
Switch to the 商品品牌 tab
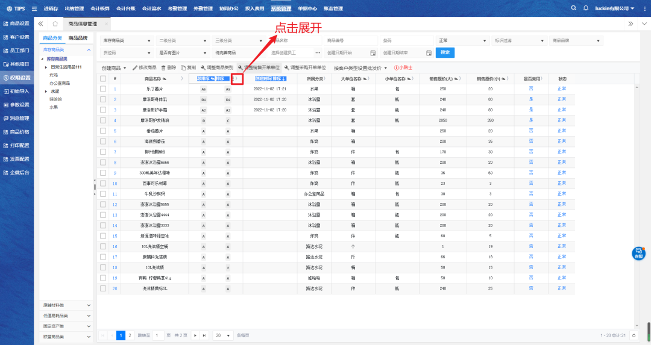coord(78,38)
